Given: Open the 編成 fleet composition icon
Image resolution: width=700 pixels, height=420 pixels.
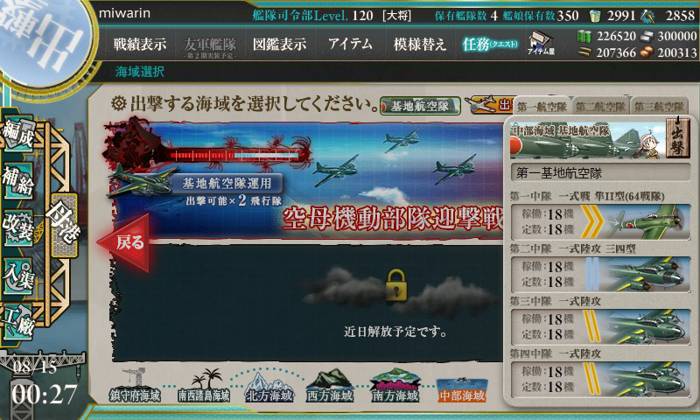Looking at the screenshot, I should [18, 134].
